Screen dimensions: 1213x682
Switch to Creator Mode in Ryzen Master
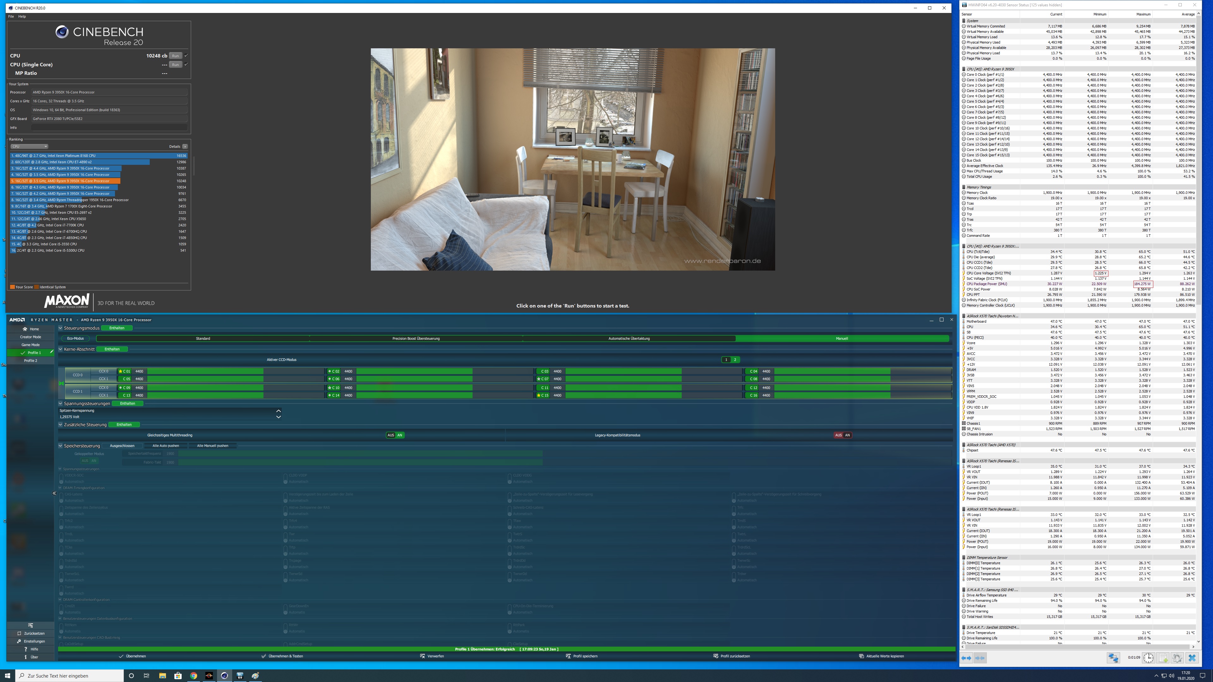click(x=31, y=337)
